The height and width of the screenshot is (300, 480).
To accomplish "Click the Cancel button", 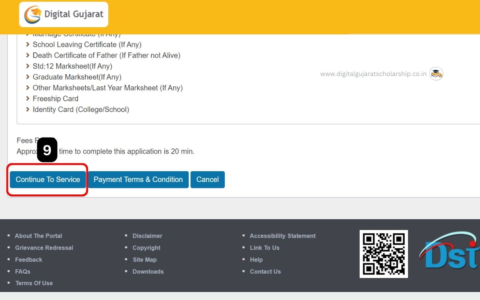I will (x=208, y=179).
